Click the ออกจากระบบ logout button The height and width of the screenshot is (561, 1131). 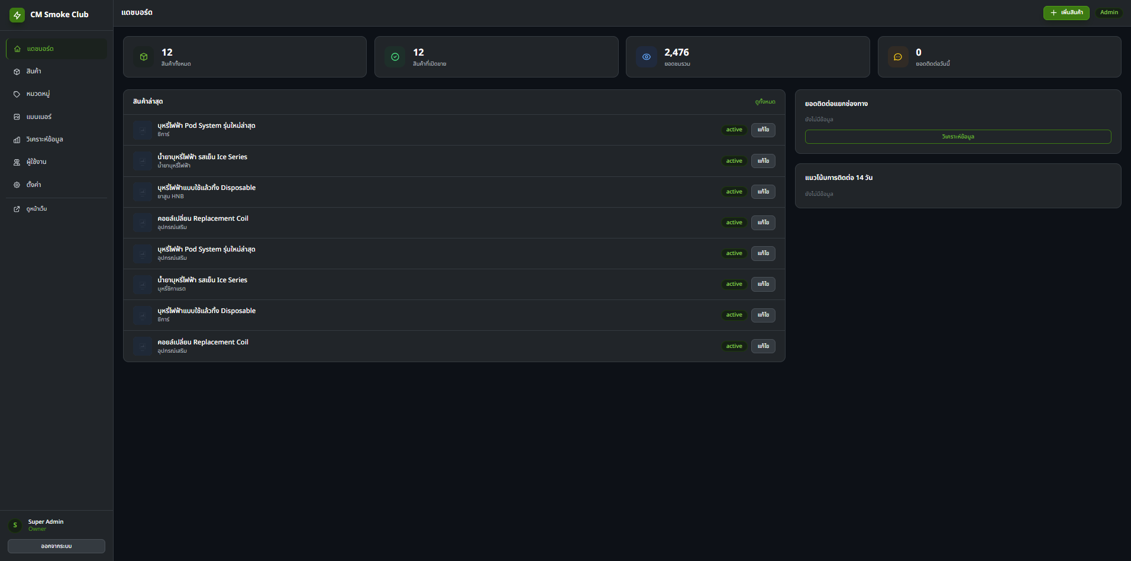(x=56, y=546)
